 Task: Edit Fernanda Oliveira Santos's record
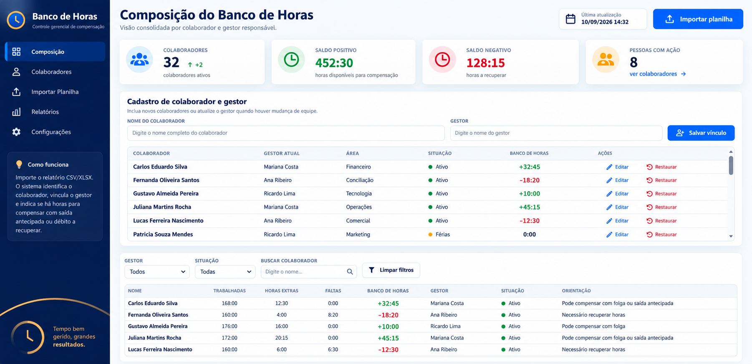point(618,180)
